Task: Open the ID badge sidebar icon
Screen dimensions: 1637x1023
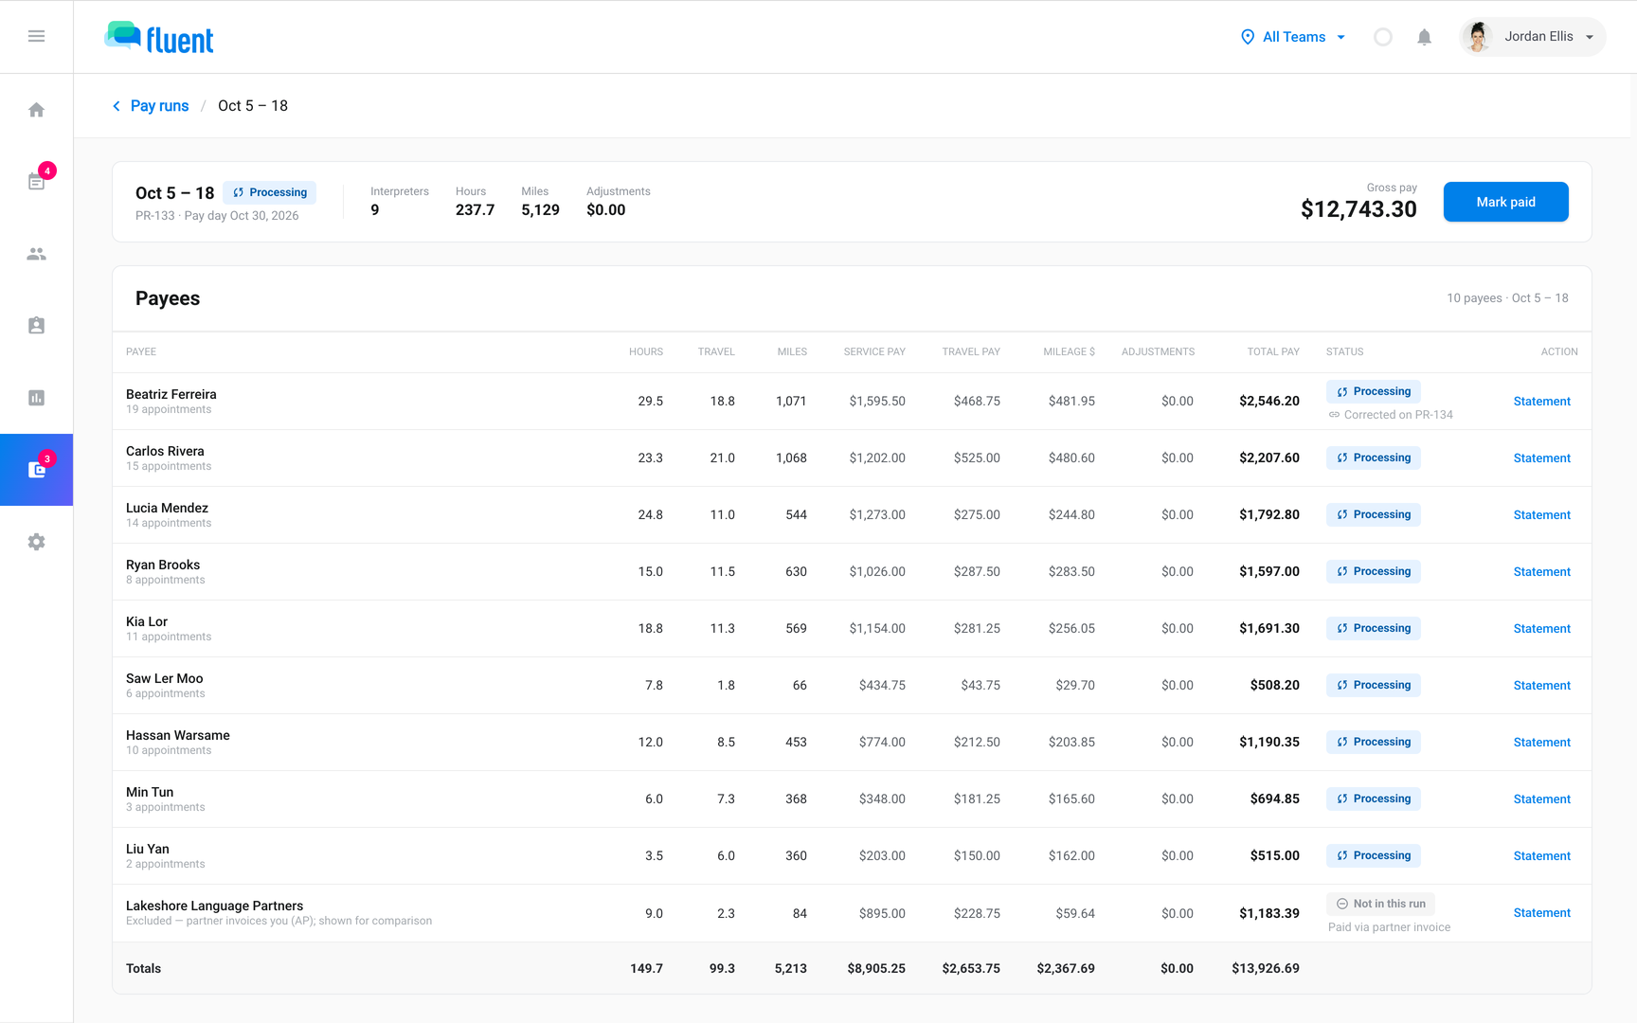Action: click(x=36, y=326)
